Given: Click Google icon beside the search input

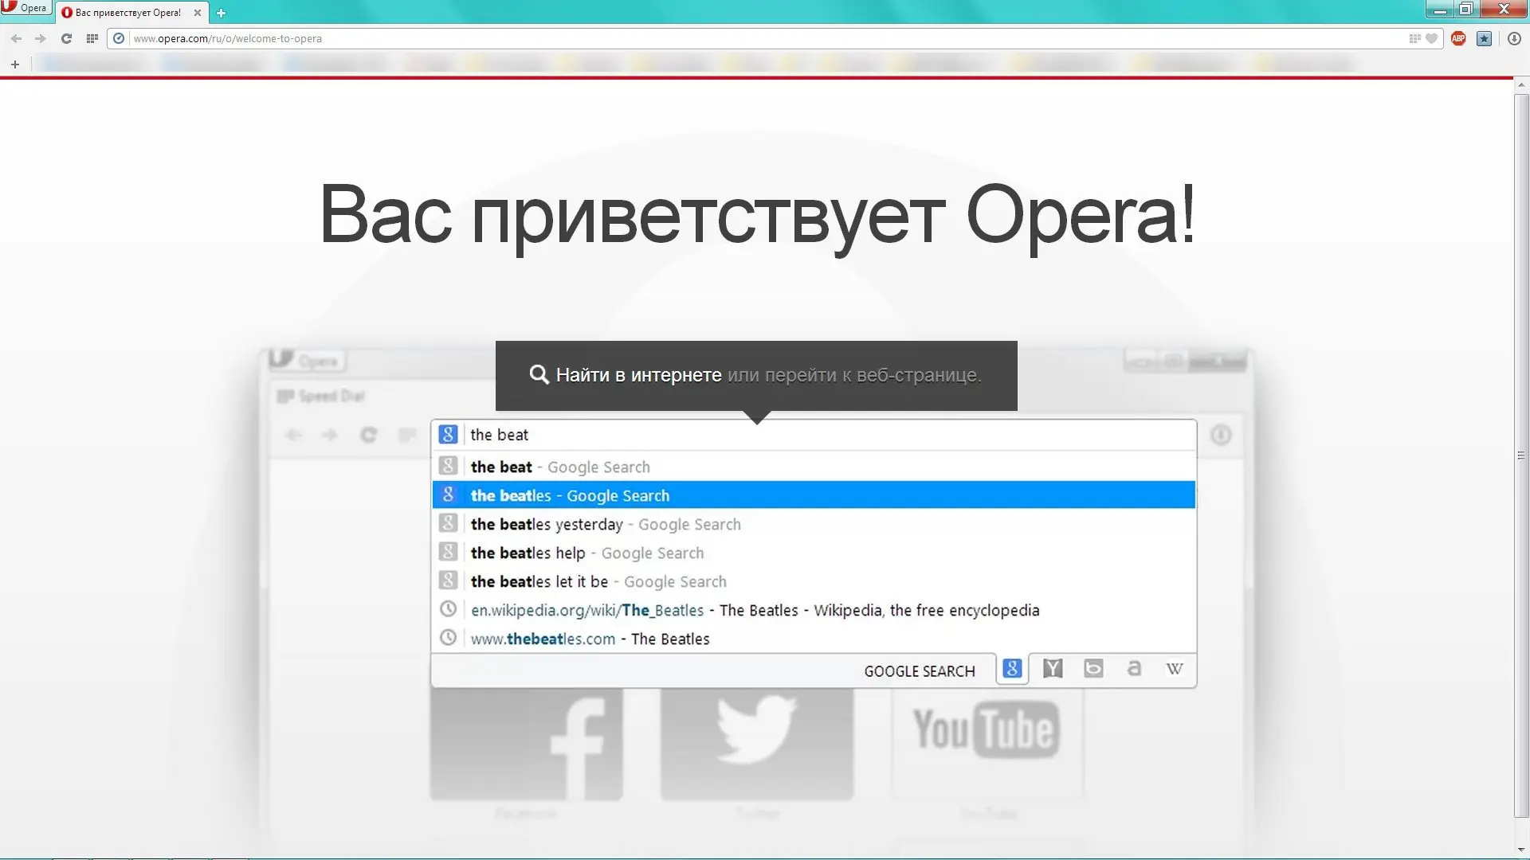Looking at the screenshot, I should tap(448, 435).
